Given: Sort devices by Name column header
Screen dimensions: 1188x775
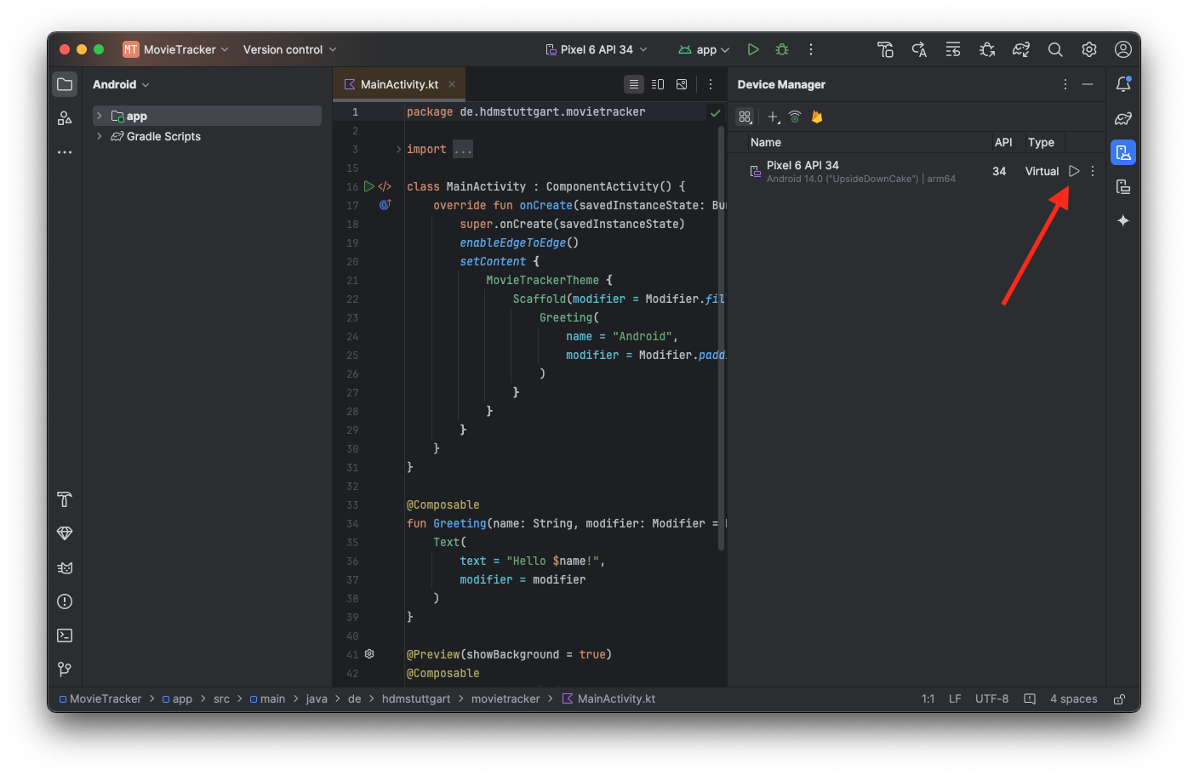Looking at the screenshot, I should (x=766, y=142).
